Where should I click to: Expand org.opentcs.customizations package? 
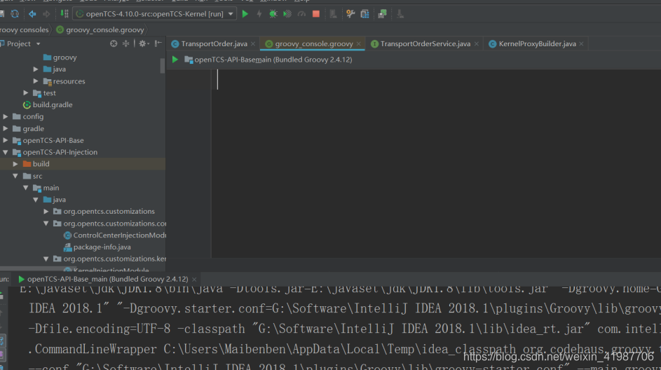point(46,212)
